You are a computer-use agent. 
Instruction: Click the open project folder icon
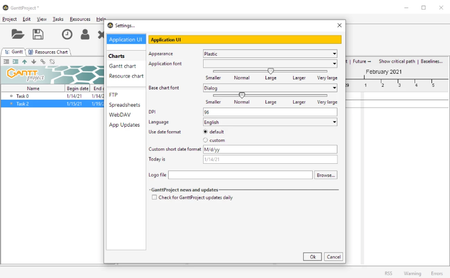point(18,34)
